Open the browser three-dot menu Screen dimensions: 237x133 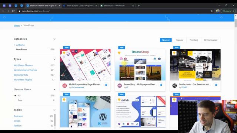[x=234, y=11]
